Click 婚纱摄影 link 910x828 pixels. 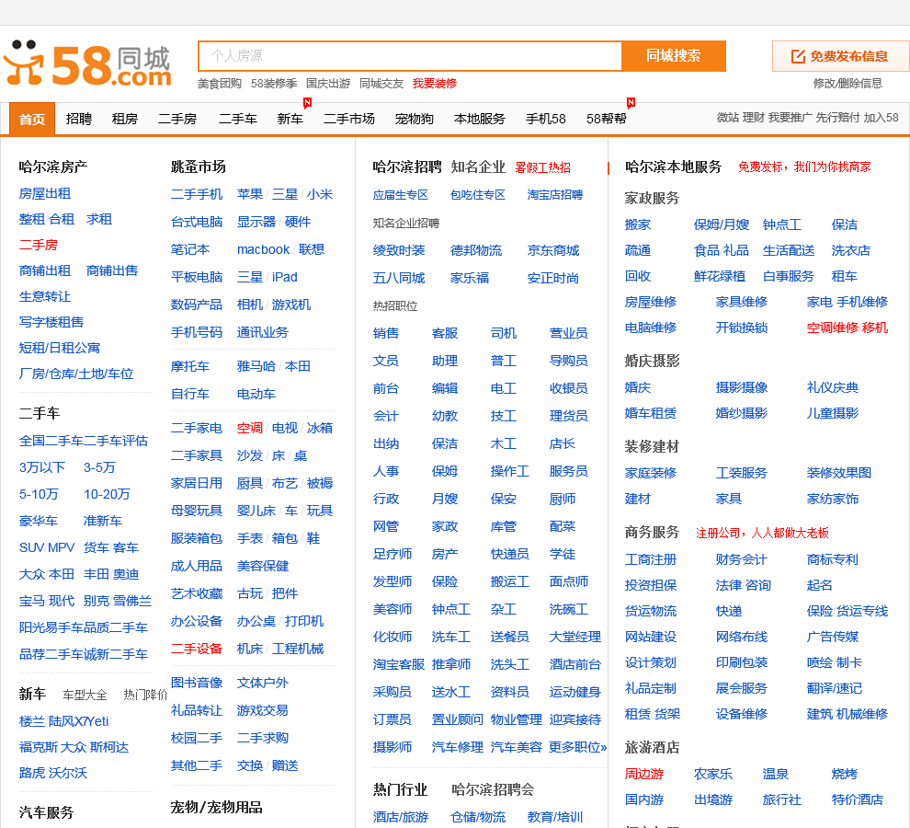click(742, 413)
